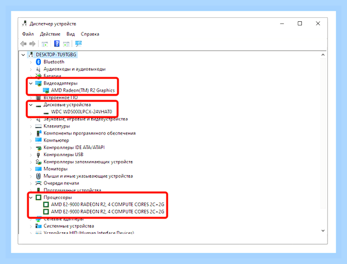The image size is (347, 264).
Task: Collapse the Процессоры category
Action: (31, 197)
